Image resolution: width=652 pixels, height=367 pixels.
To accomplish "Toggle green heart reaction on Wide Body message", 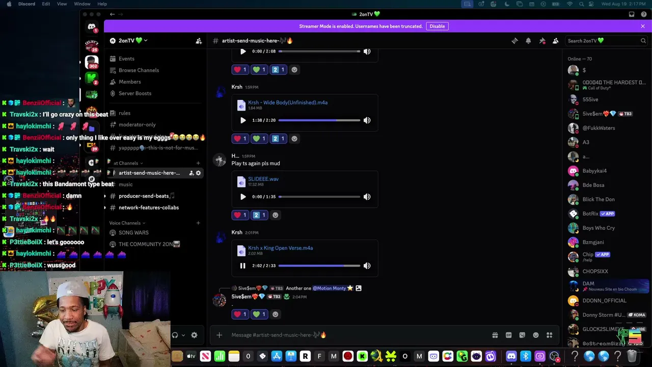I will 259,139.
